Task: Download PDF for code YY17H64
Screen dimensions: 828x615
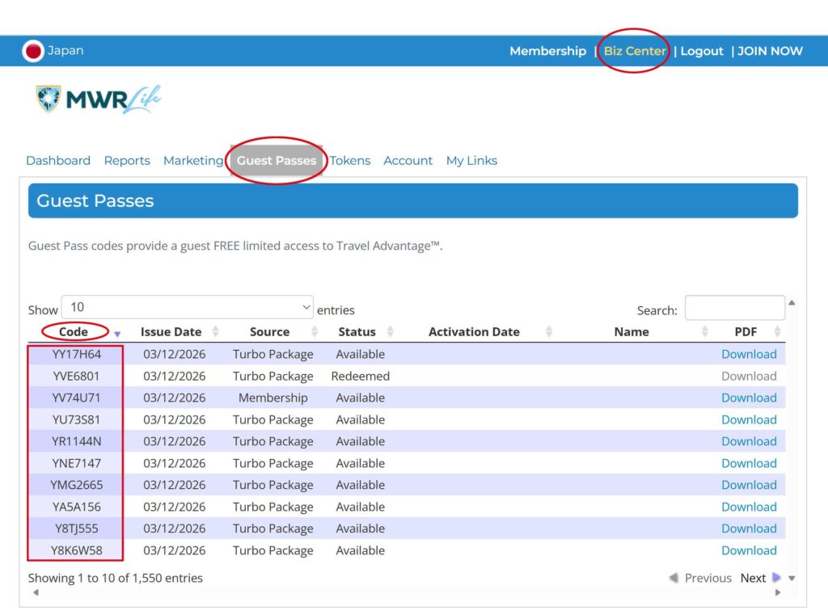Action: [x=749, y=354]
